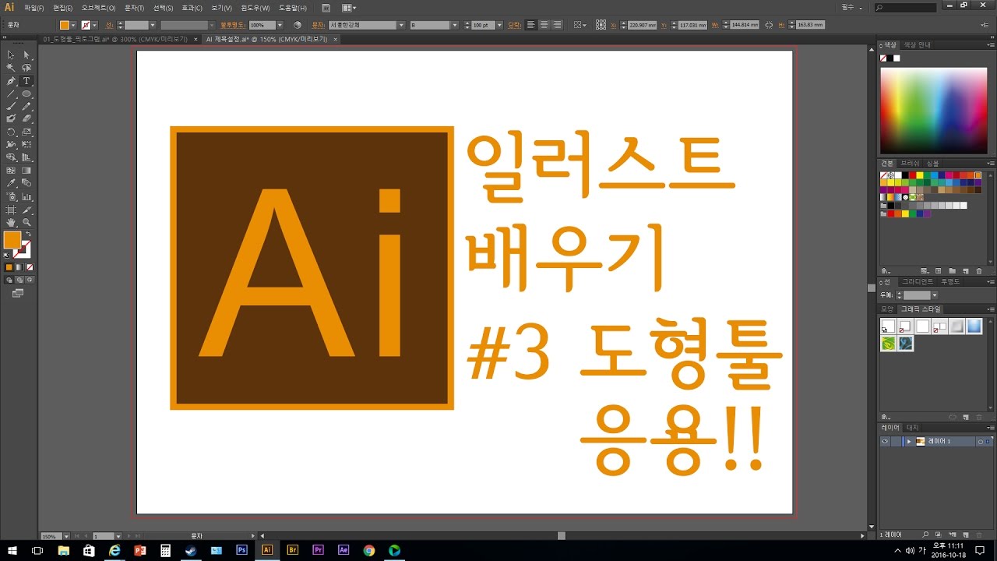Select the Gradient tool
Screen dimensions: 997x561
point(26,170)
